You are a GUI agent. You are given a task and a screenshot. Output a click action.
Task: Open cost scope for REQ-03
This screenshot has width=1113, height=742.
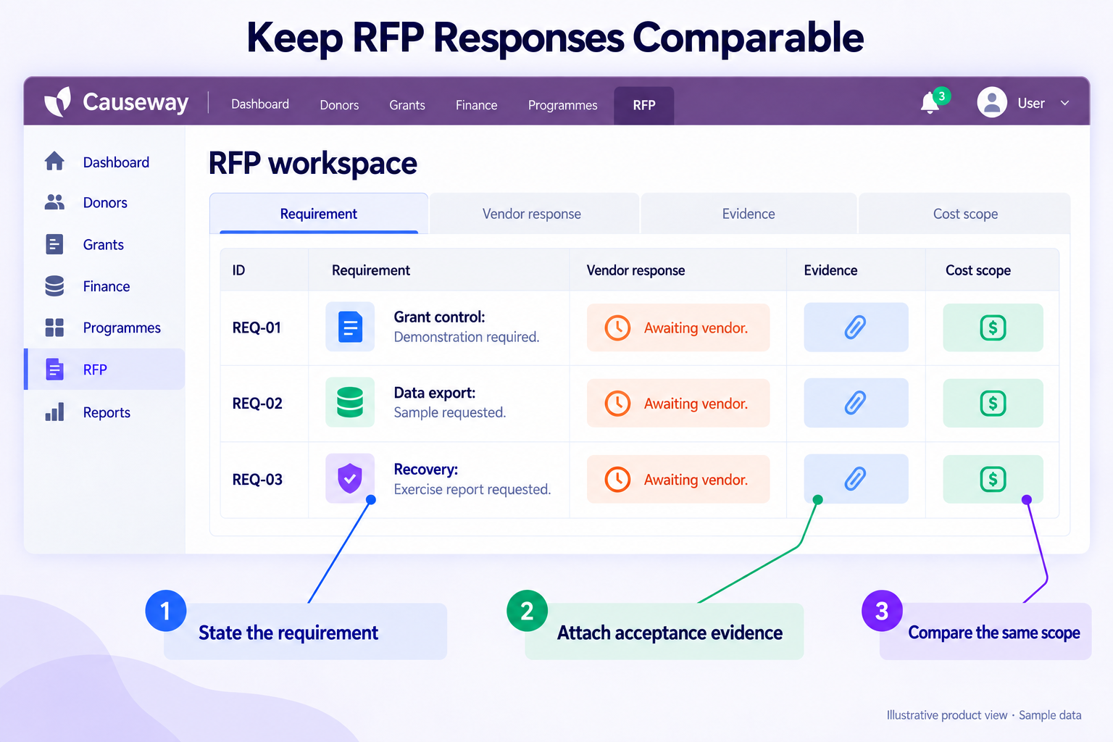coord(993,479)
